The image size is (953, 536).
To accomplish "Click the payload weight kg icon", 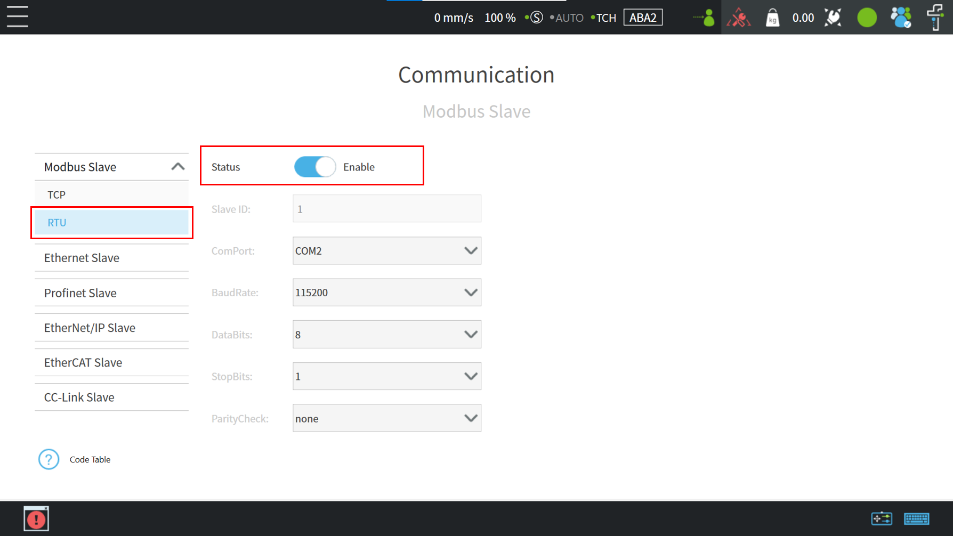I will [x=772, y=18].
